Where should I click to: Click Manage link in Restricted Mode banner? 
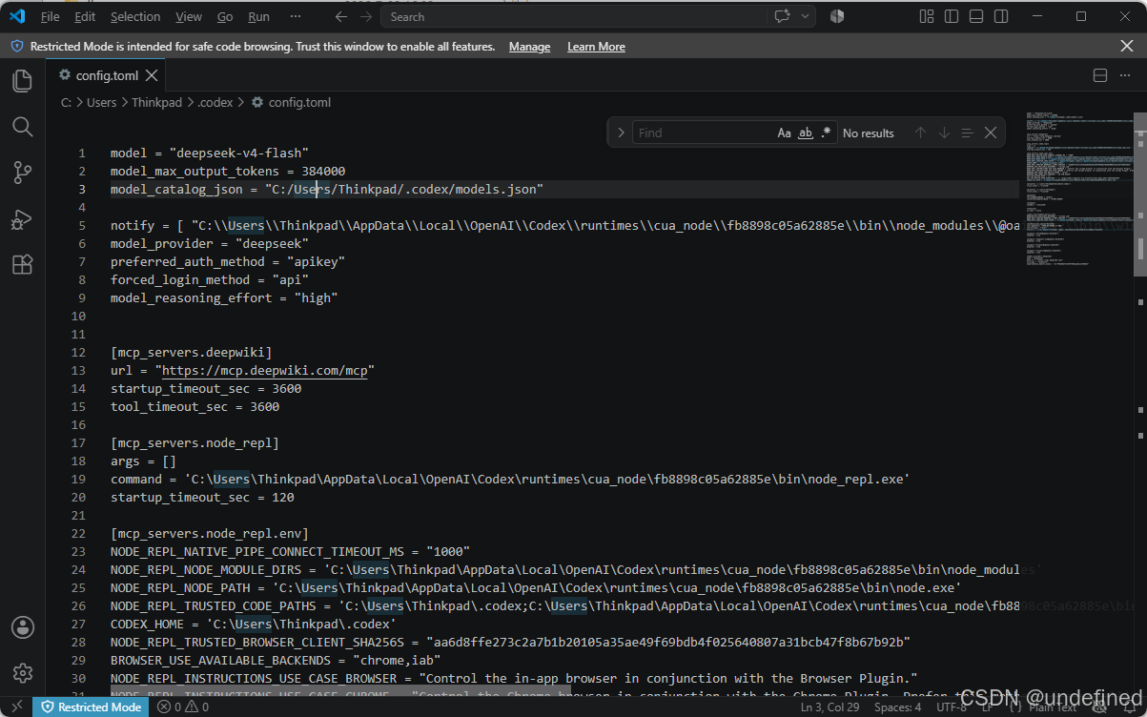point(529,47)
